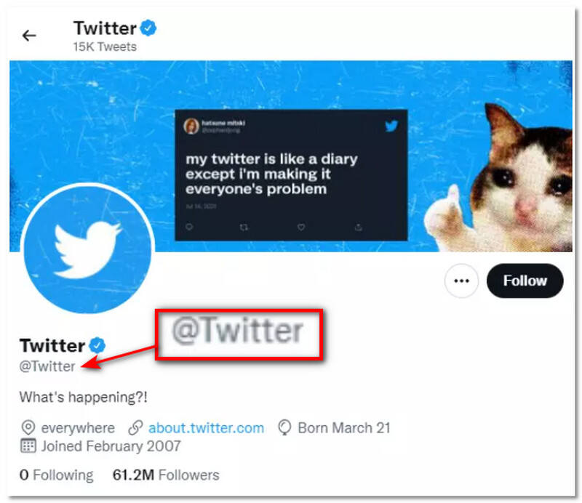Click the reply icon in the banner tweet
This screenshot has height=503, width=582.
188,227
